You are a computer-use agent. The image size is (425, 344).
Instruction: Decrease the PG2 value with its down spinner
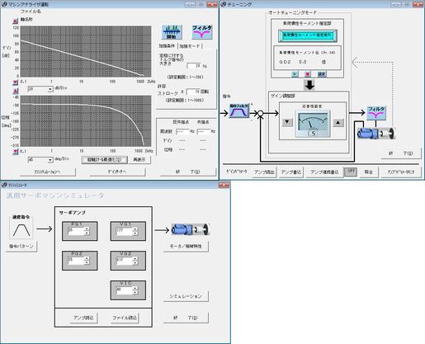(x=87, y=262)
